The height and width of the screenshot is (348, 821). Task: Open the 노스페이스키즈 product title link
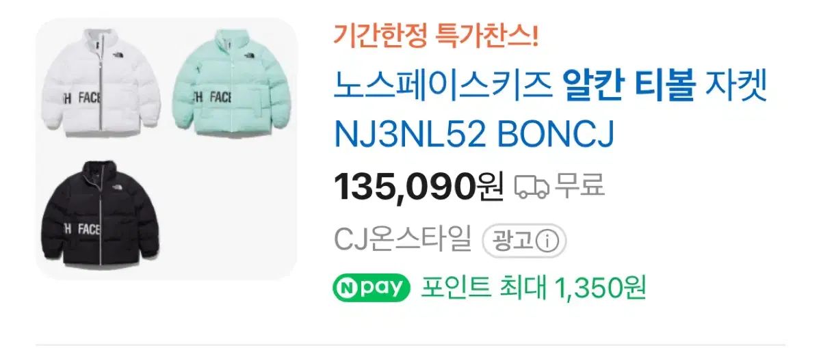tap(551, 111)
